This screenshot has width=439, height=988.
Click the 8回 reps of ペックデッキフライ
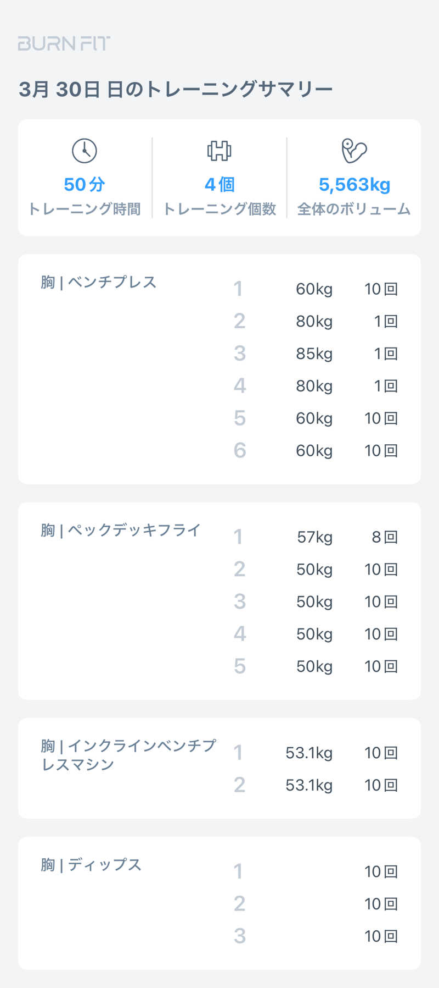[384, 537]
